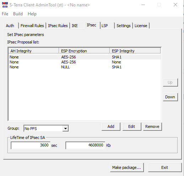Screen dimensions: 184x176
Task: Minimize the AdminTool window
Action: coord(143,5)
